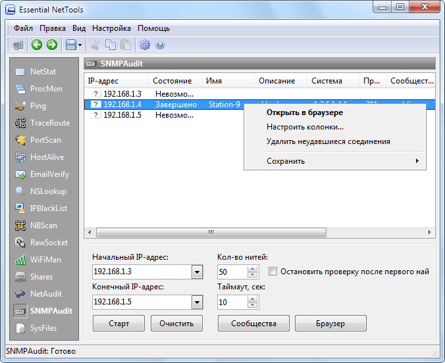The image size is (445, 363).
Task: Expand Конечный IP-адрес dropdown
Action: (x=197, y=302)
